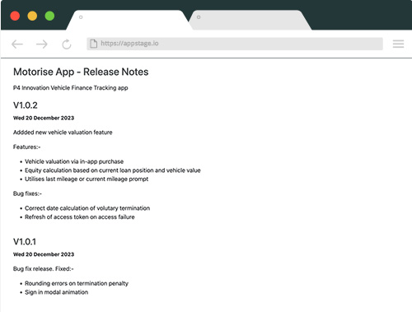Click the browser back arrow
The width and height of the screenshot is (412, 312).
17,44
